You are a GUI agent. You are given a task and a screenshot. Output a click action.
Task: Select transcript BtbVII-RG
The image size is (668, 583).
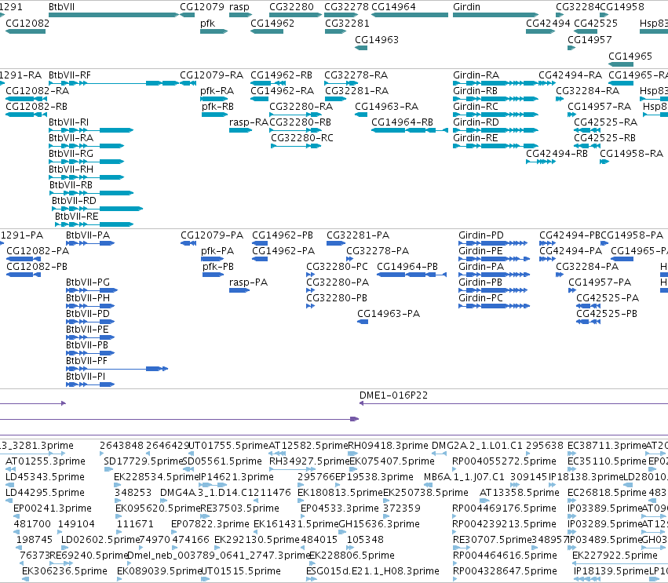point(71,153)
